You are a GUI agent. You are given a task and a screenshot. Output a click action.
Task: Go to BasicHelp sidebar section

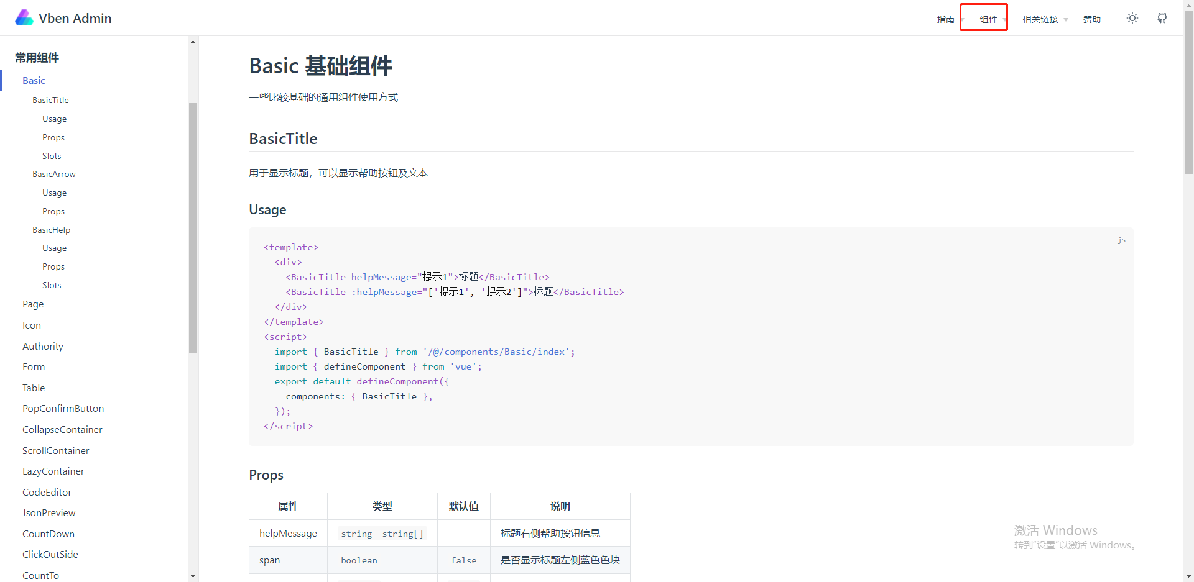(51, 230)
